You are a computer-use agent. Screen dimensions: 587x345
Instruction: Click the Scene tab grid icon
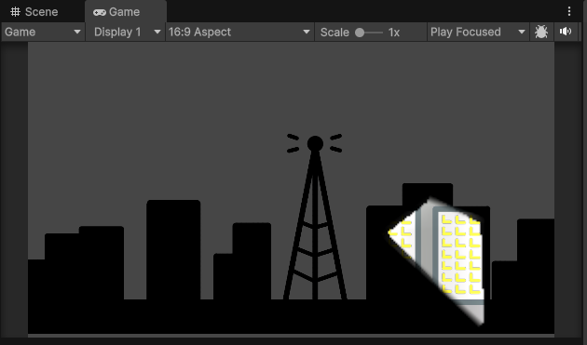15,11
